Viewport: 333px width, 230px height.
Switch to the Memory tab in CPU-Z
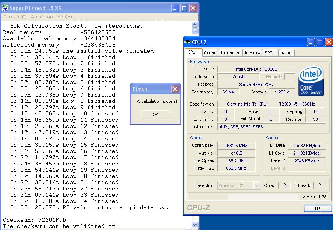tap(252, 53)
